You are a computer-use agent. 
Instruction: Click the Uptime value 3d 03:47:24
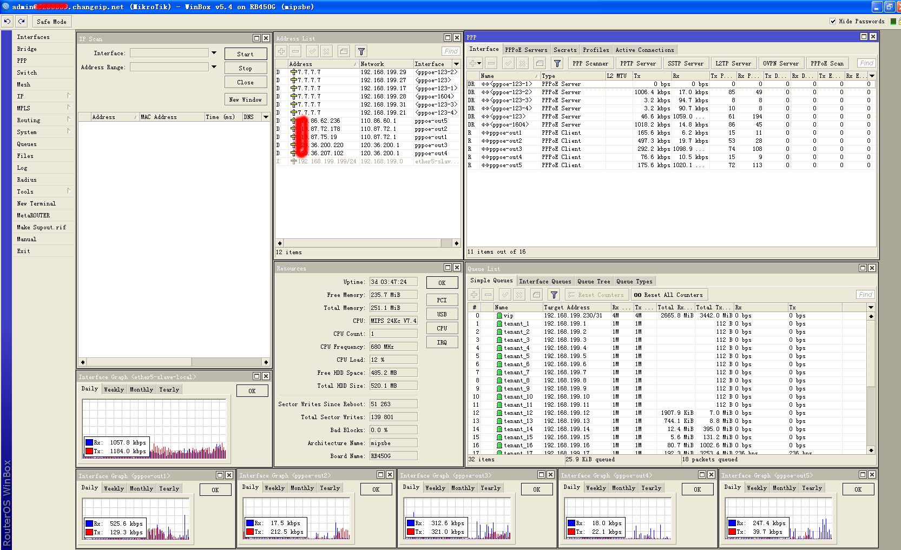pyautogui.click(x=393, y=282)
